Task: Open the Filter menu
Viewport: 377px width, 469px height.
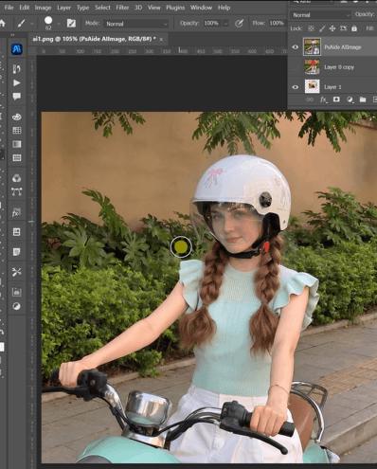Action: [x=122, y=8]
